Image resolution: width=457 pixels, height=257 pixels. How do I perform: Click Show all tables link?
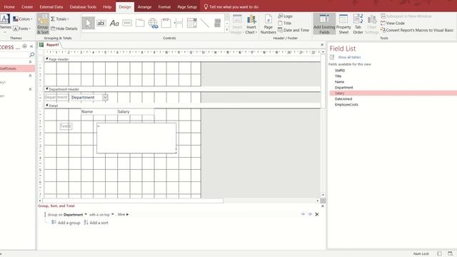tap(349, 57)
